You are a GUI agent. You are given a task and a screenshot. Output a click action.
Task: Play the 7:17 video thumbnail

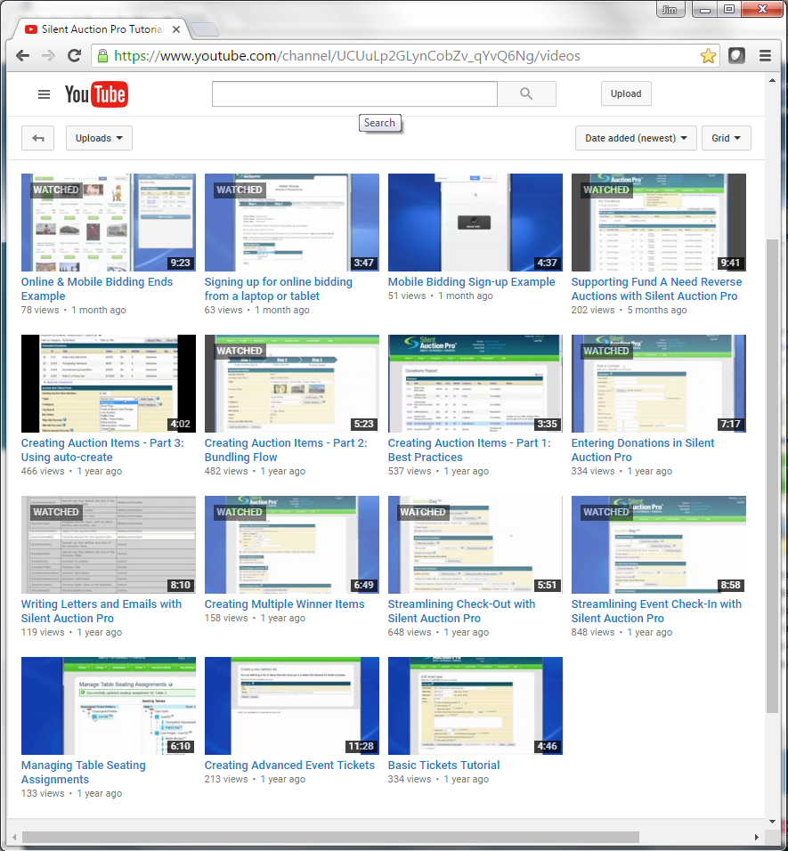point(659,384)
